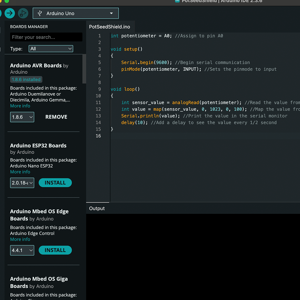Select the Verify button on the toolbar

(x=1, y=13)
